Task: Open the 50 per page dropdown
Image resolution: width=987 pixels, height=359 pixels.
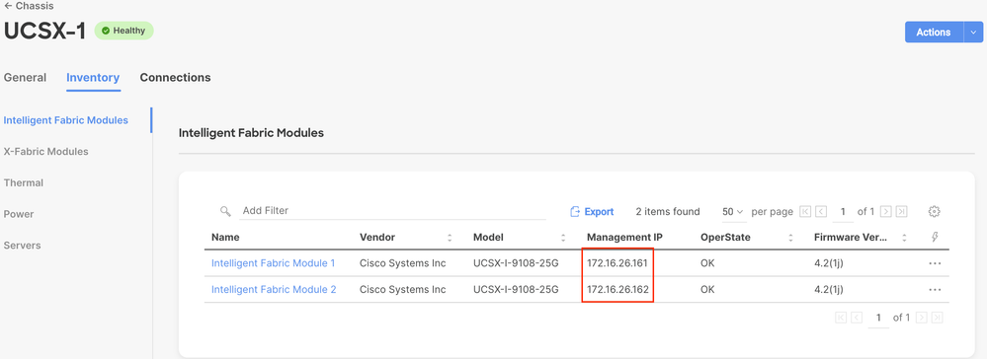Action: click(x=733, y=212)
